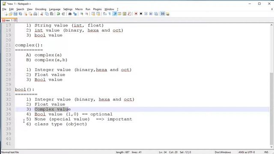This screenshot has height=154, width=274.
Task: Open the Plugins menu
Action: (97, 9)
